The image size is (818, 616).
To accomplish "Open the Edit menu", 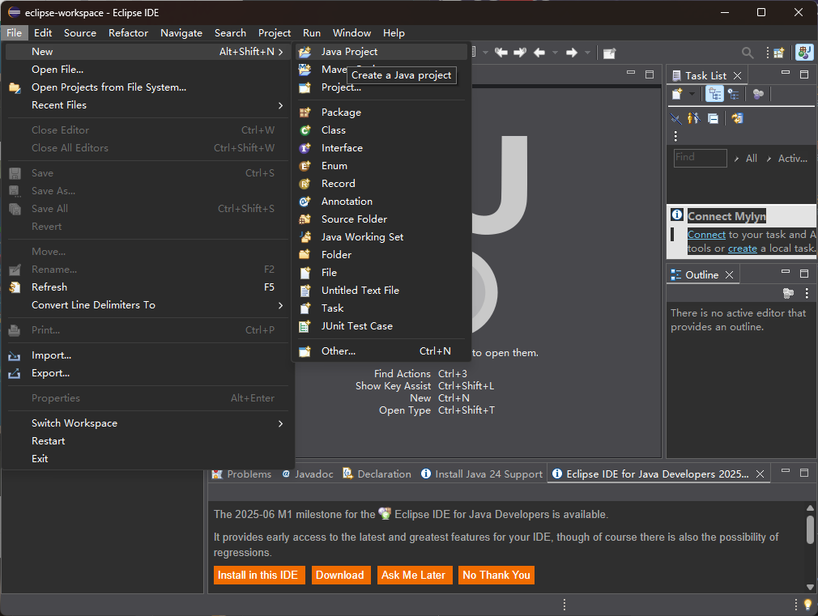I will click(x=43, y=33).
